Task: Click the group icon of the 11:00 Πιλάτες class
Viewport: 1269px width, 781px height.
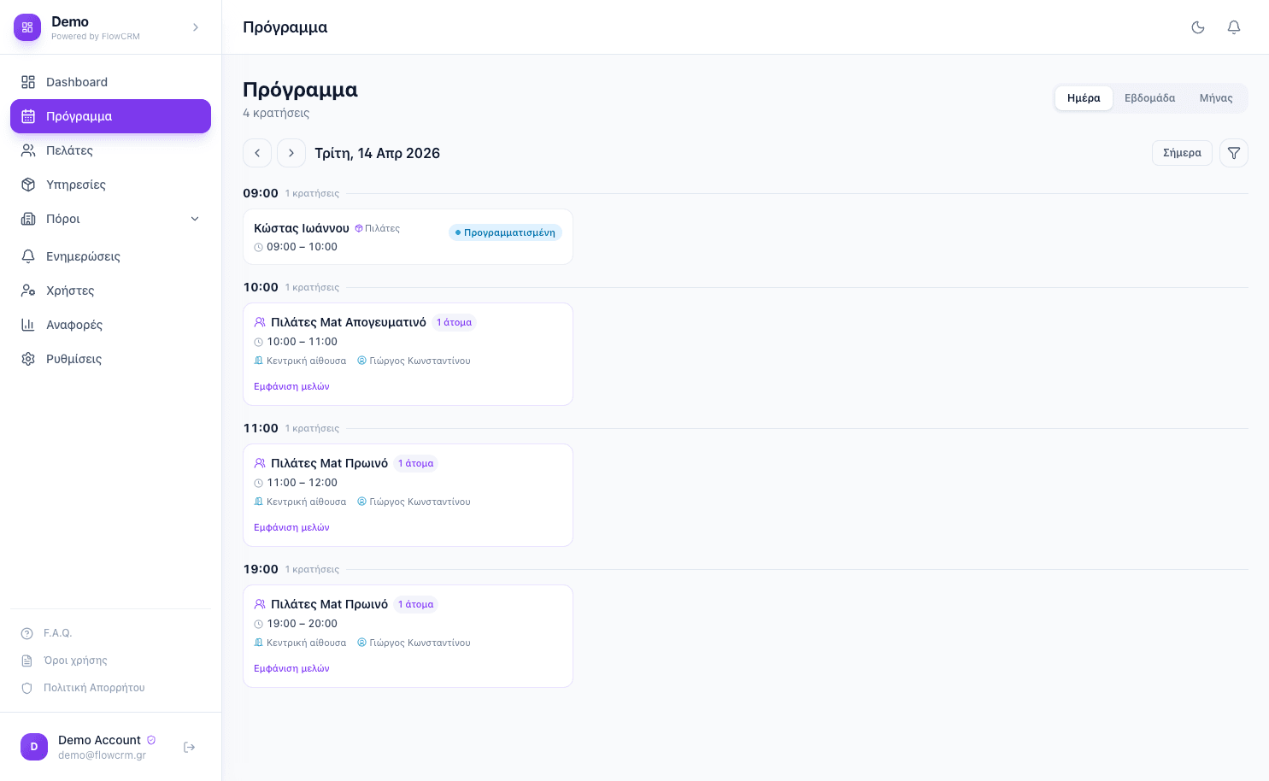Action: coord(260,463)
